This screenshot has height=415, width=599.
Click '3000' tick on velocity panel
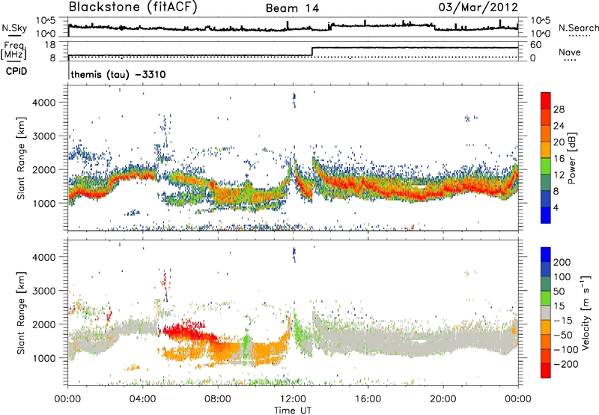point(44,291)
